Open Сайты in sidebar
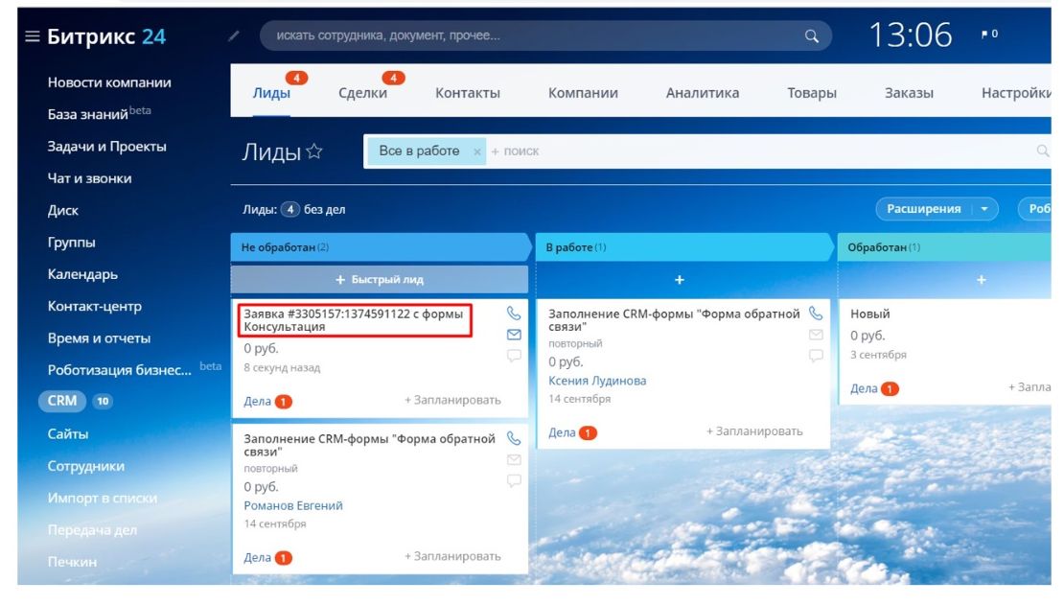 click(x=68, y=434)
